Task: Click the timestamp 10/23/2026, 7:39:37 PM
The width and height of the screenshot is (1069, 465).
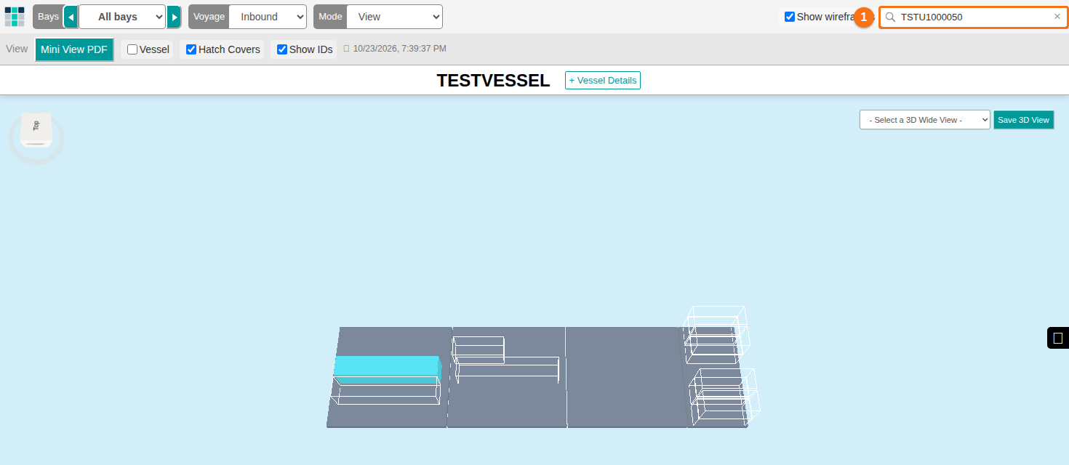Action: 399,49
